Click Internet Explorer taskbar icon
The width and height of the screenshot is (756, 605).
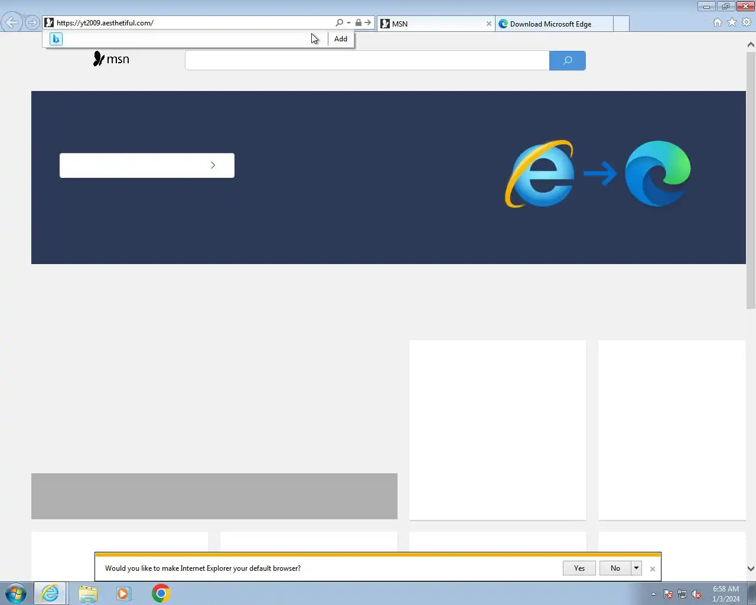[x=50, y=593]
